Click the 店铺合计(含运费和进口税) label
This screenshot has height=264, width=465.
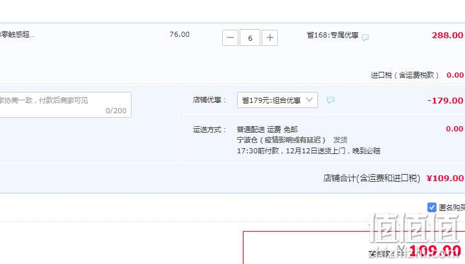[372, 178]
